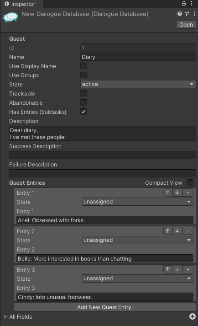The image size is (198, 326).
Task: Enable the Compact View checkbox
Action: (x=190, y=182)
